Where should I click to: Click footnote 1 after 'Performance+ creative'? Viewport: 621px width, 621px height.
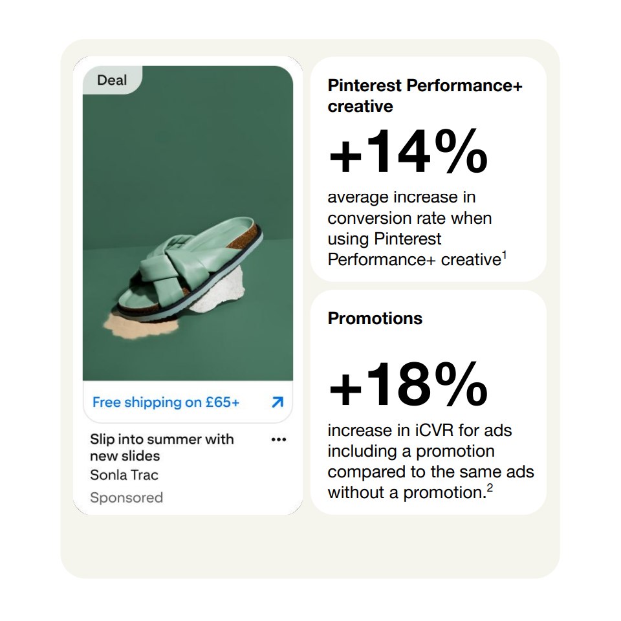[x=504, y=255]
